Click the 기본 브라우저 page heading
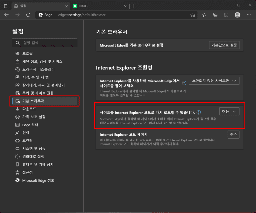This screenshot has height=213, width=256. [x=112, y=32]
